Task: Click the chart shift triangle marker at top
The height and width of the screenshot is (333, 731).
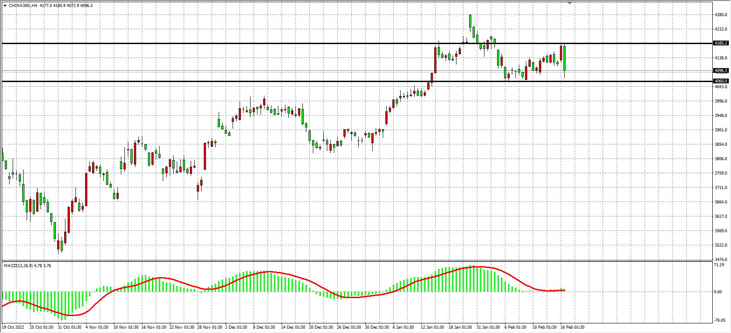Action: tap(570, 3)
